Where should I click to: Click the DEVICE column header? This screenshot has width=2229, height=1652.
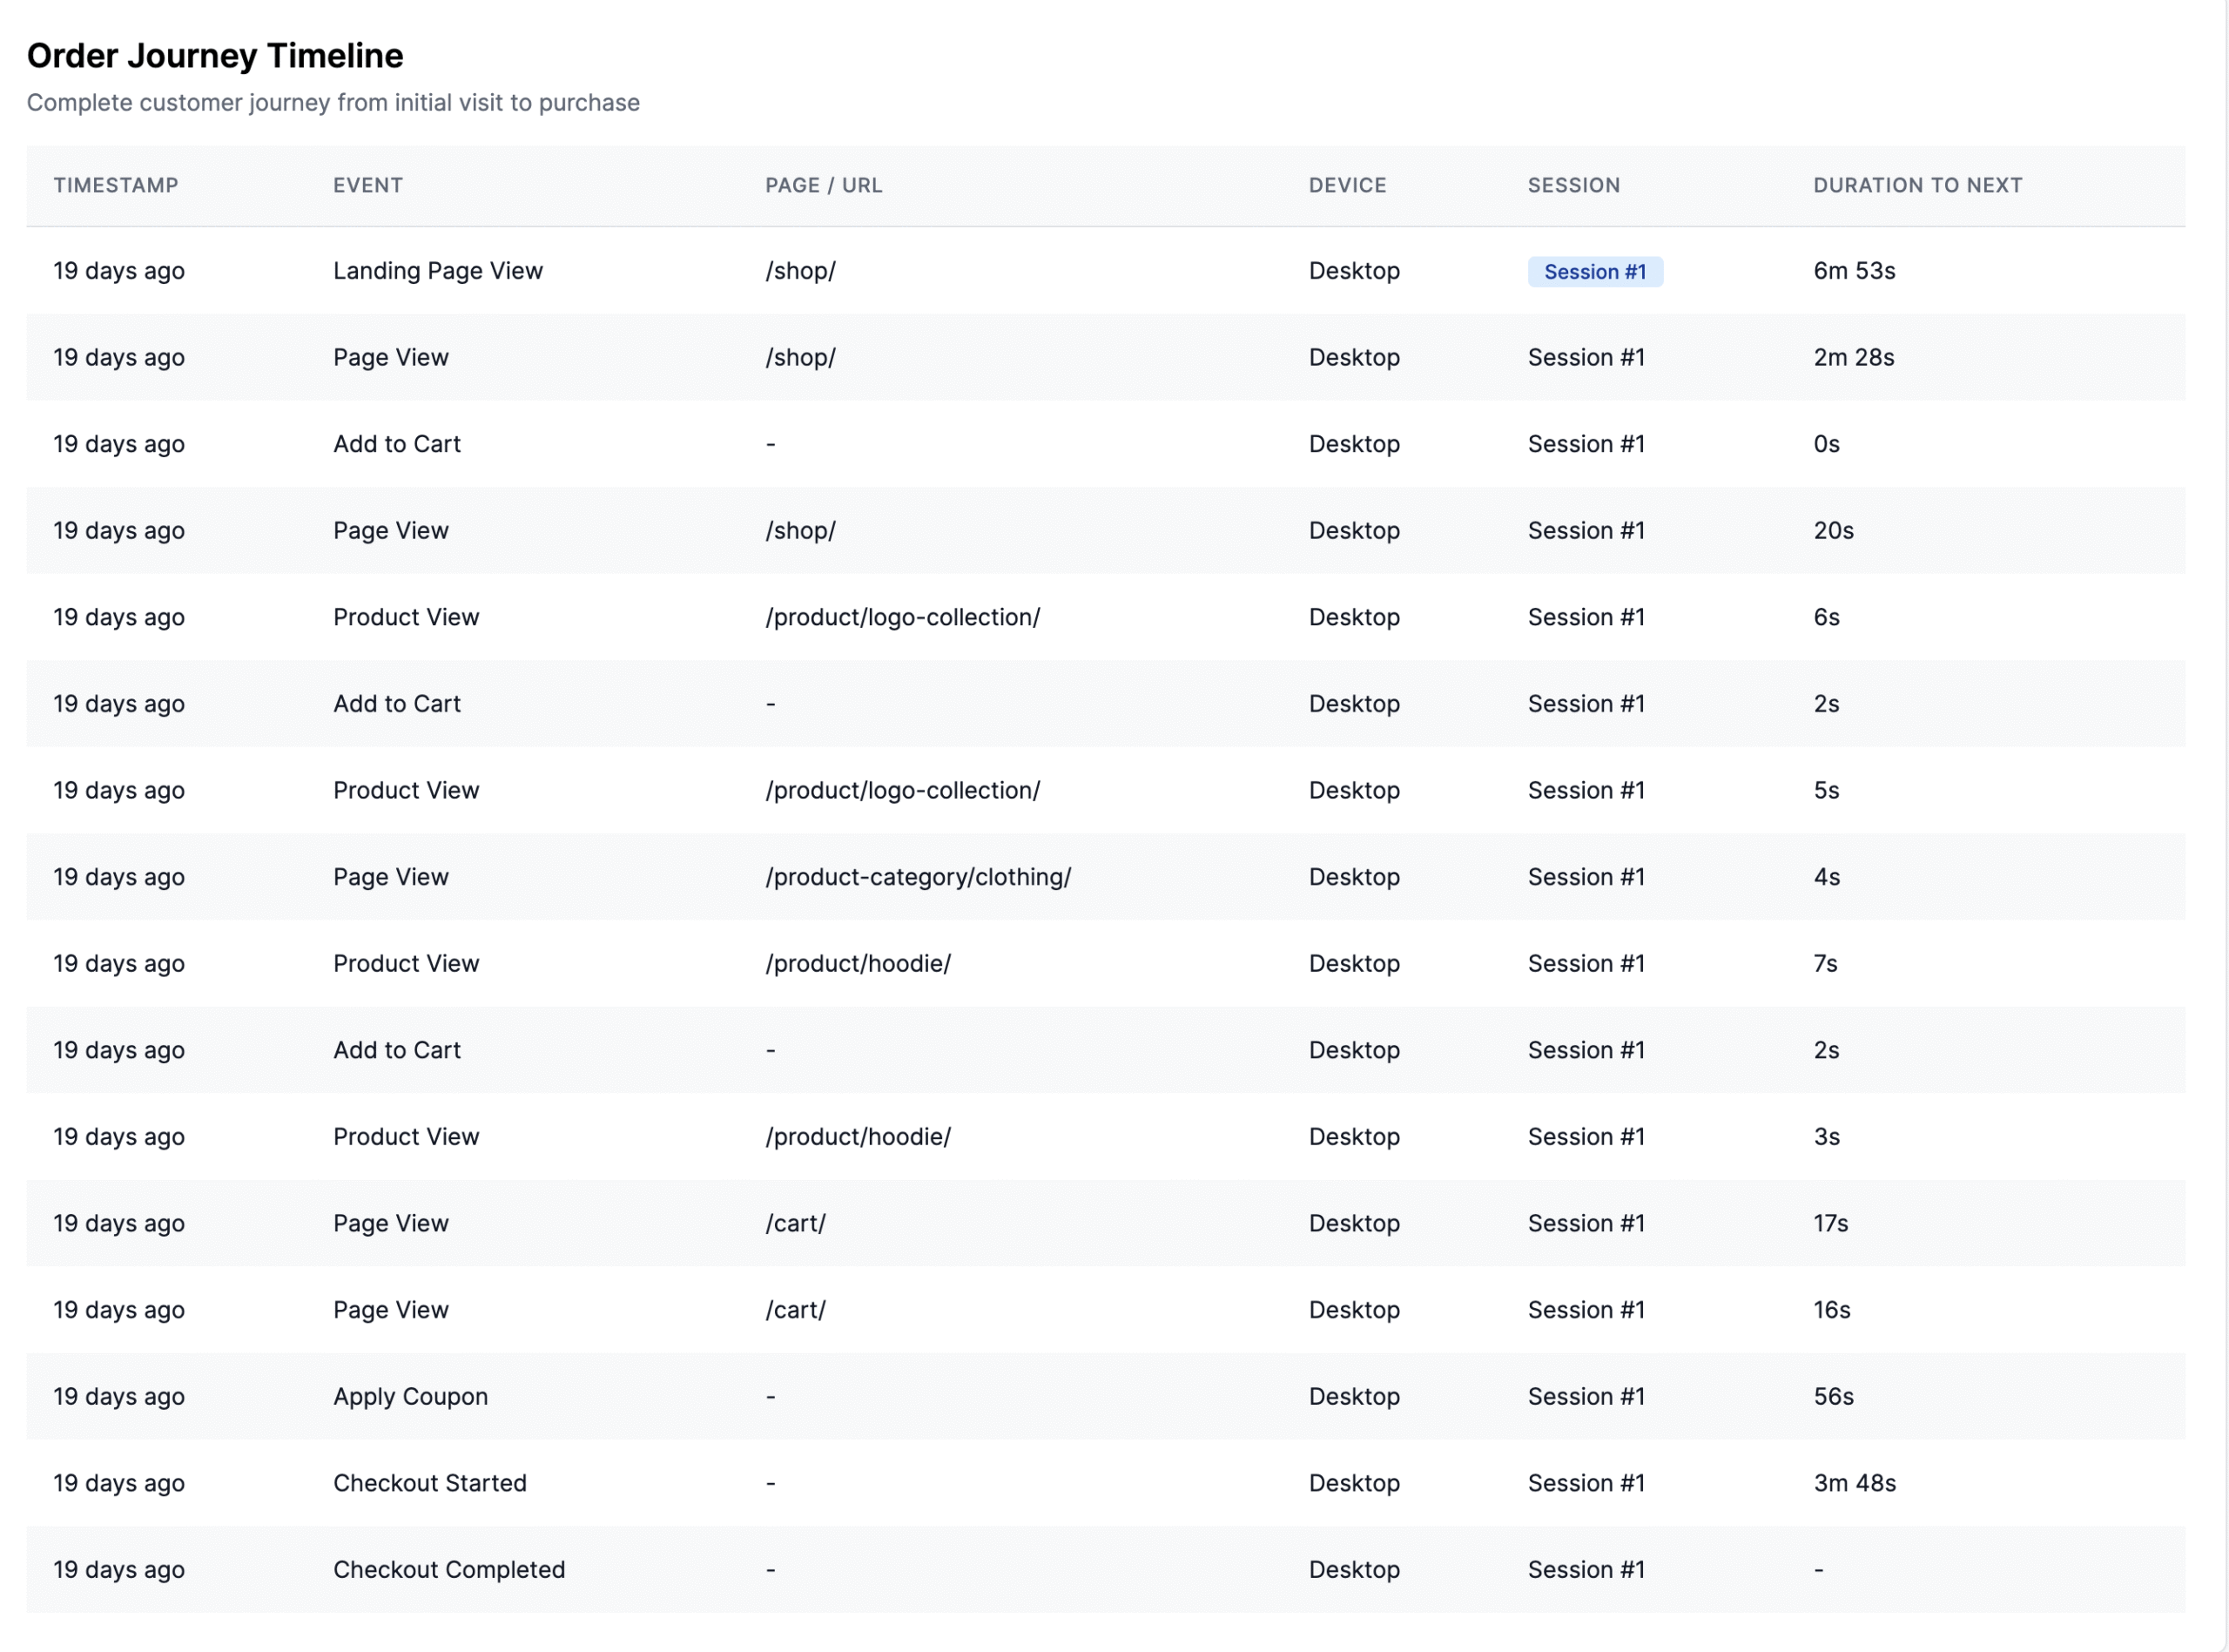click(x=1347, y=185)
